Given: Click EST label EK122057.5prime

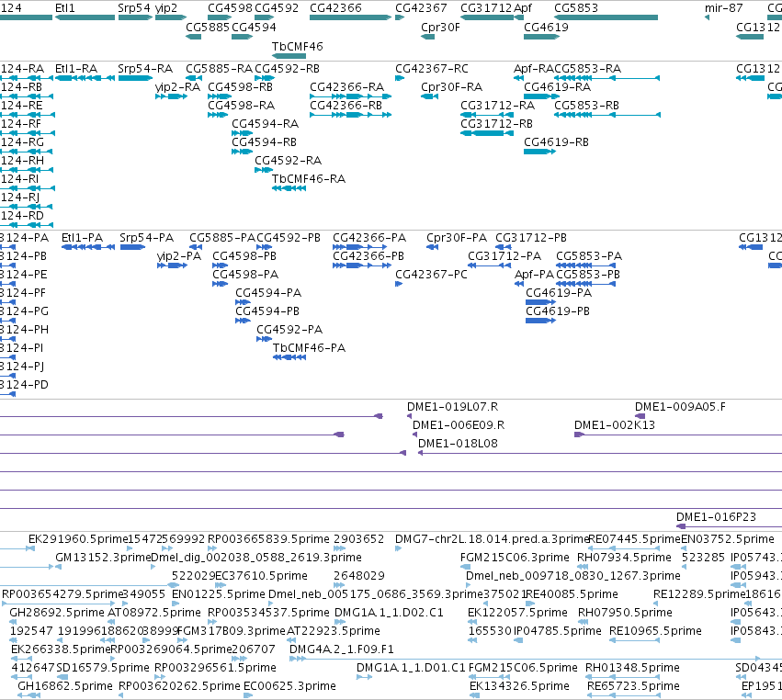Looking at the screenshot, I should (517, 612).
